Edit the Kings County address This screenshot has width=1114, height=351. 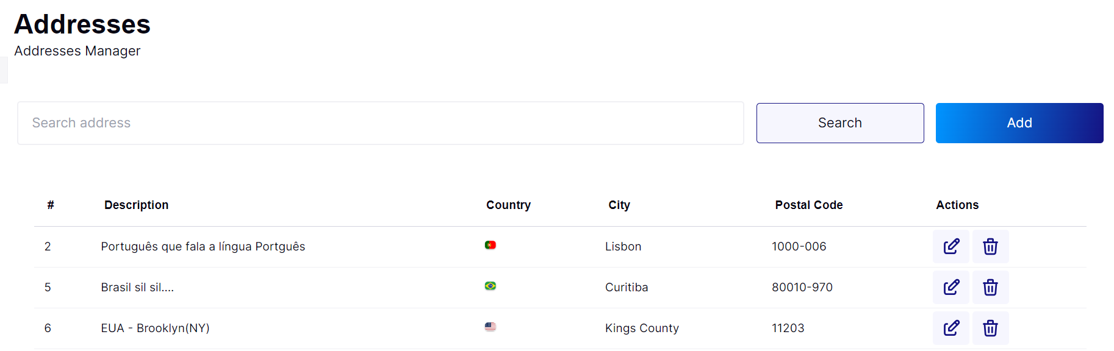click(951, 328)
